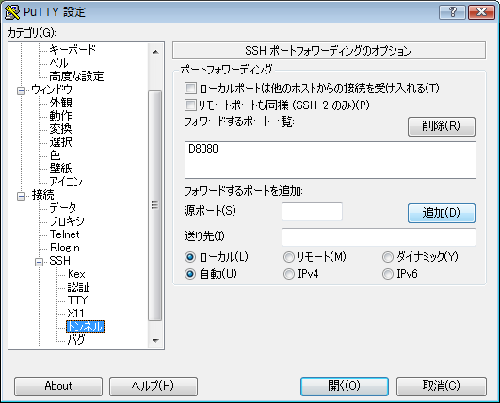Collapse the 接続 tree node
Screen dimensions: 500x403
click(x=21, y=196)
